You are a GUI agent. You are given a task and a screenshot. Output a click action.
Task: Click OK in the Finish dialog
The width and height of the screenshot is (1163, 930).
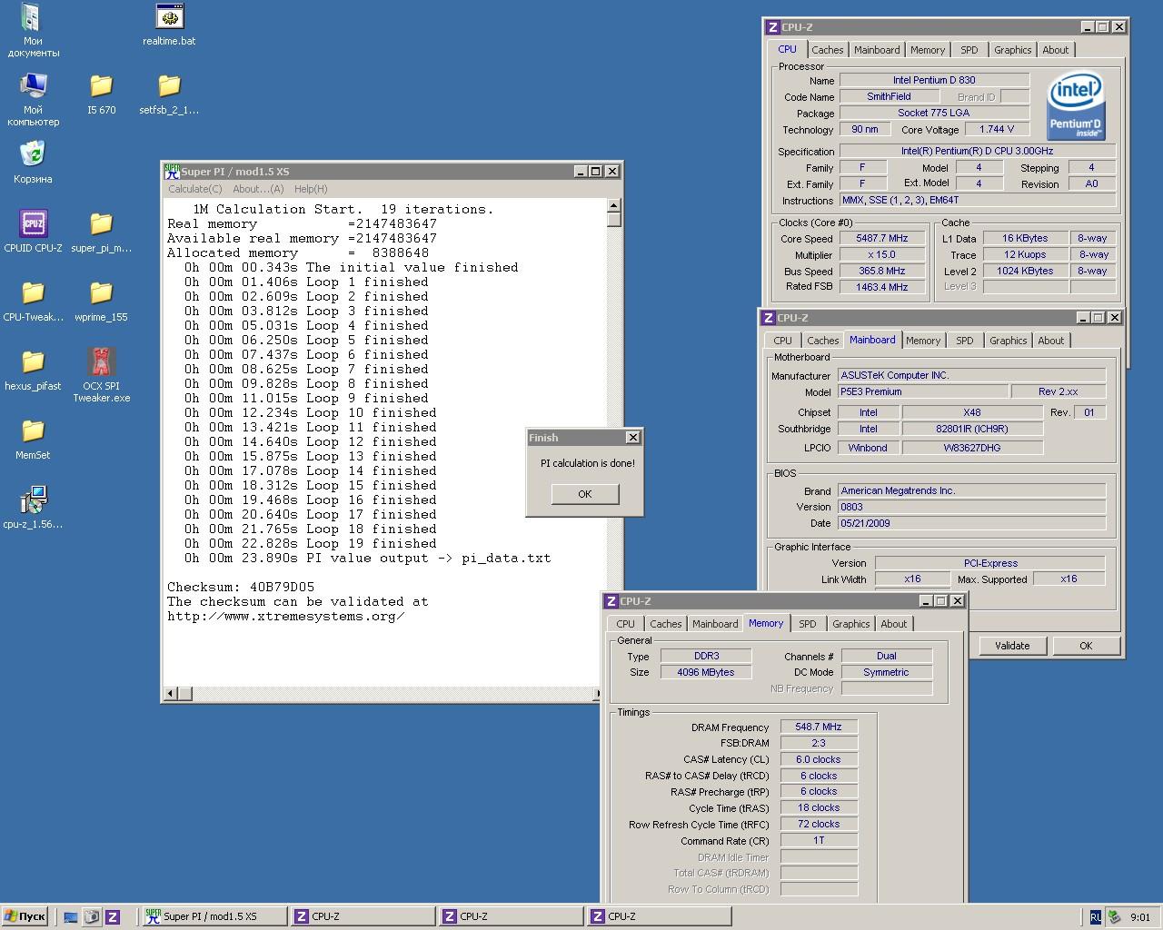click(585, 494)
